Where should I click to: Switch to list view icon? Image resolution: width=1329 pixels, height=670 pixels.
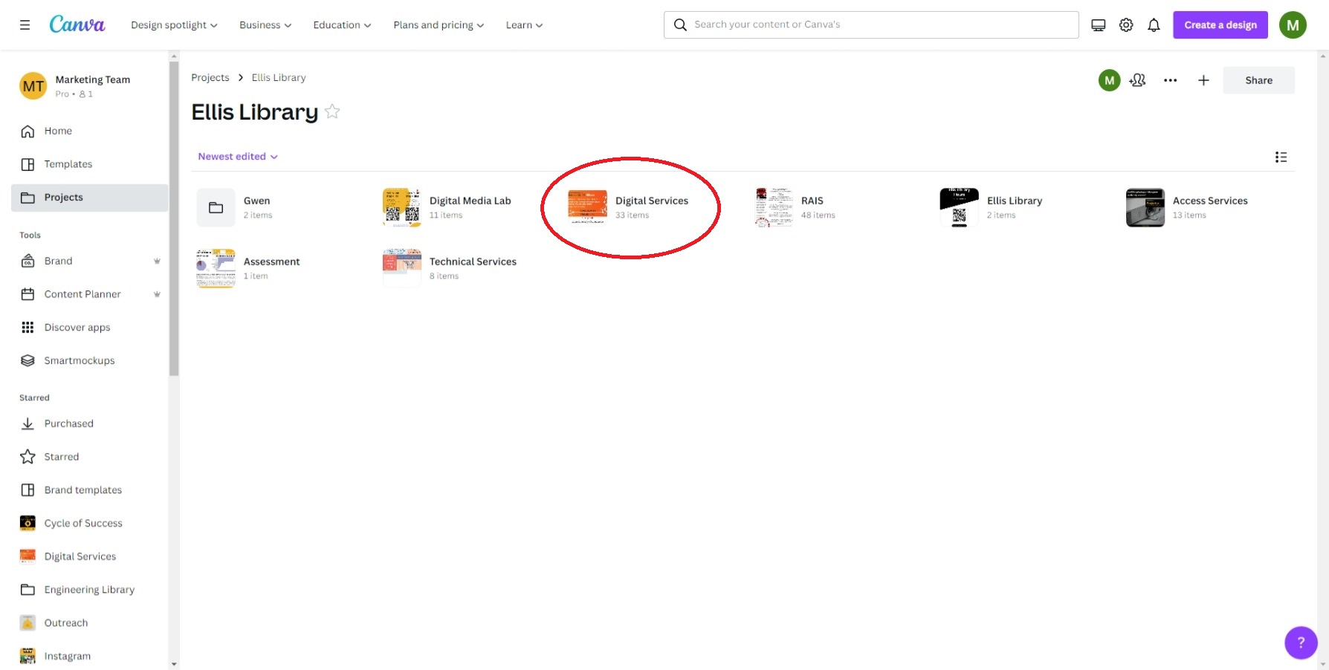click(1280, 157)
